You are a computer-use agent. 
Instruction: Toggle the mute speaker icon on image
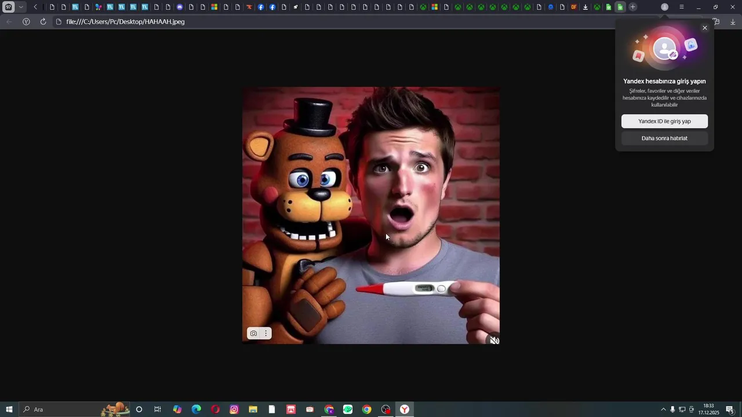tap(494, 341)
